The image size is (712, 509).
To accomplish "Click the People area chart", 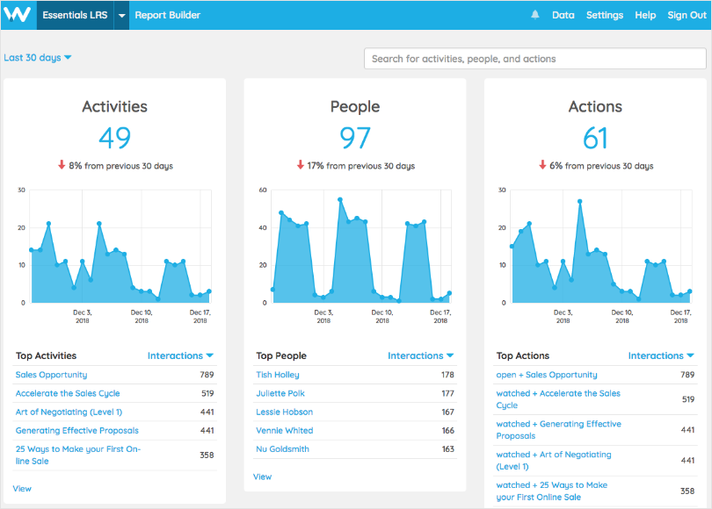I will 361,247.
